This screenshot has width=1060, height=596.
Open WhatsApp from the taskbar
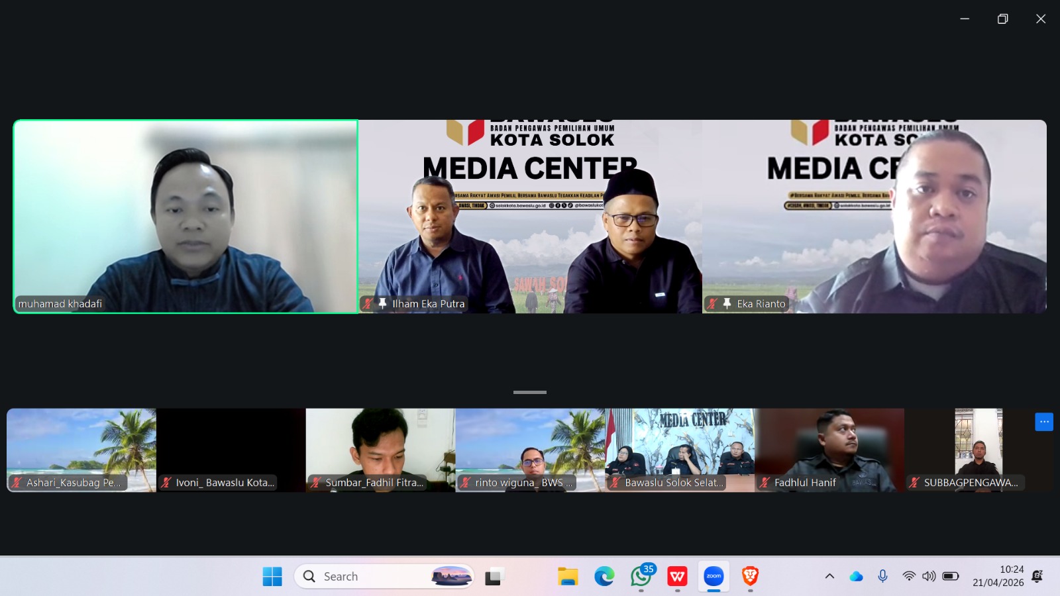[639, 576]
